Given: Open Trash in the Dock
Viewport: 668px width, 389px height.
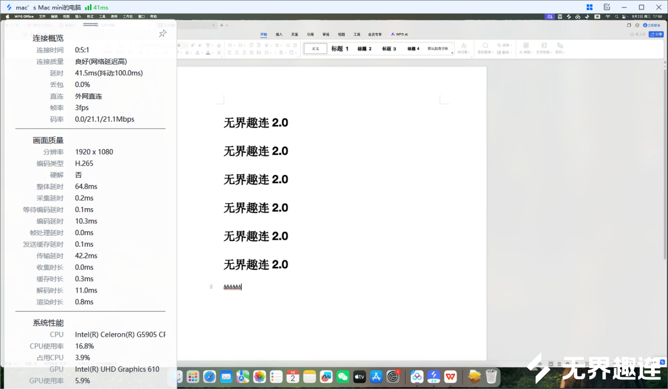Looking at the screenshot, I should tap(491, 376).
